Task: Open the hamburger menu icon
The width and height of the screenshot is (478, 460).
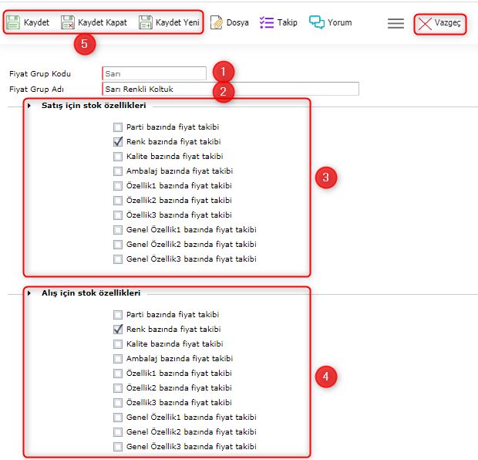Action: [396, 23]
